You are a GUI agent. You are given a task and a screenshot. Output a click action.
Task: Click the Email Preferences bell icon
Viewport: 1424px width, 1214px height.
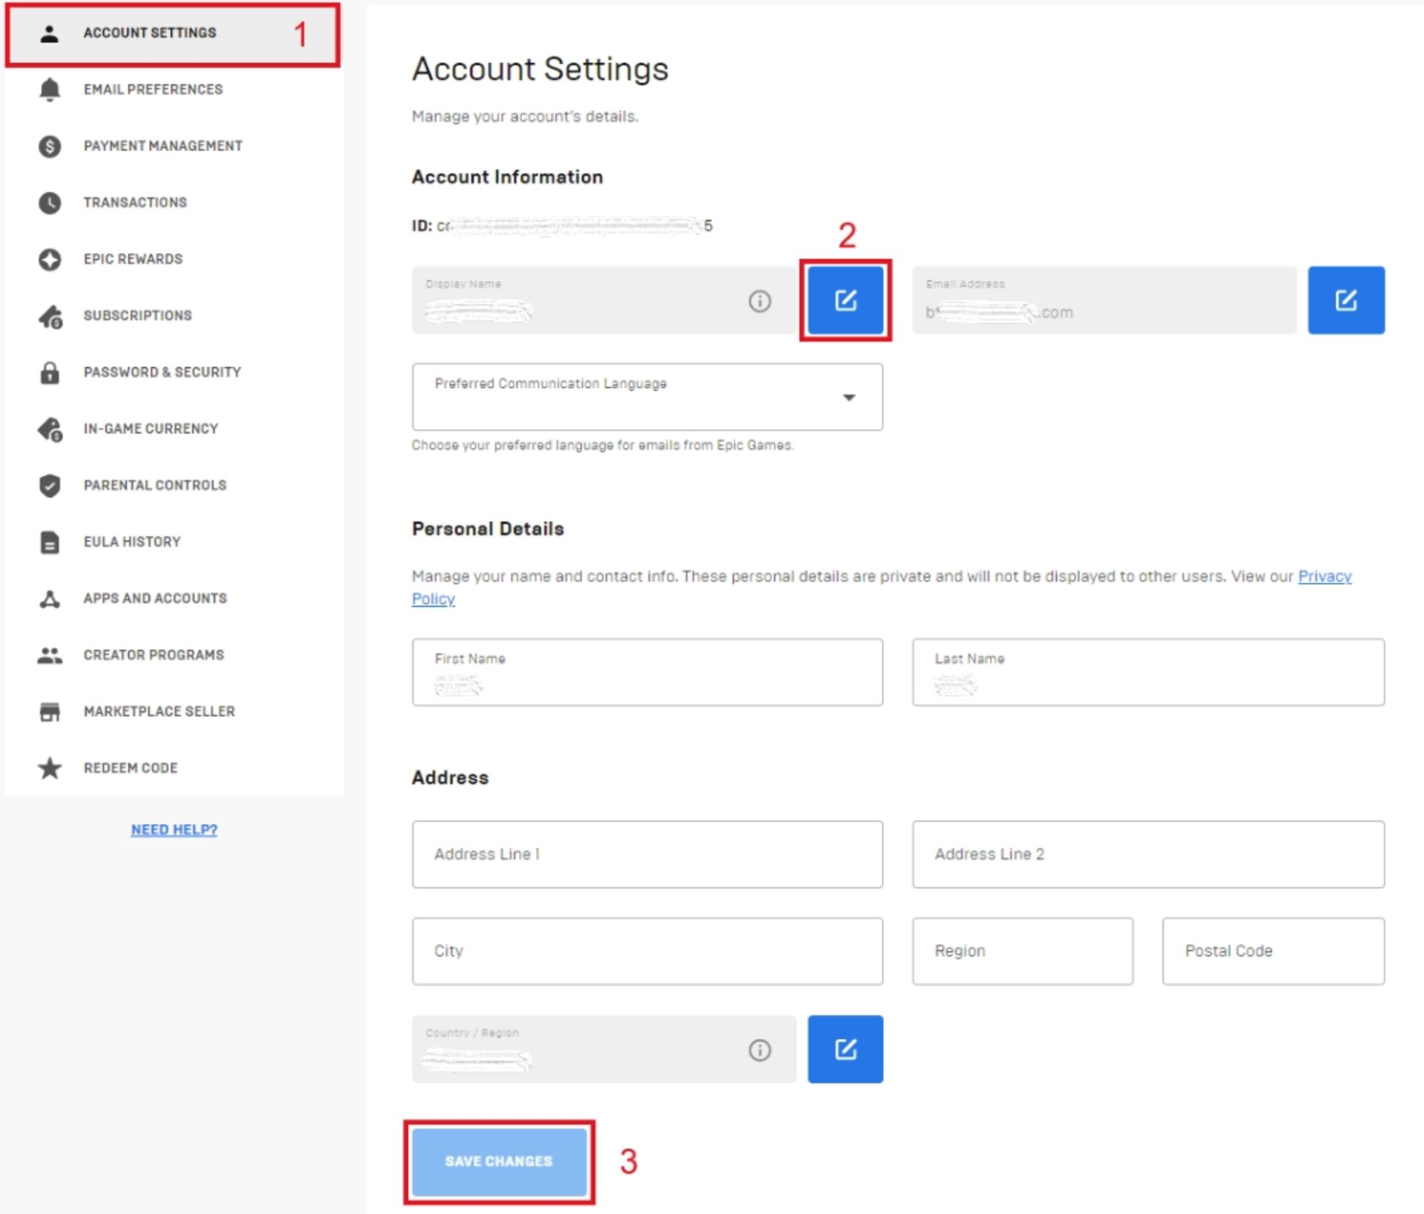click(x=50, y=90)
